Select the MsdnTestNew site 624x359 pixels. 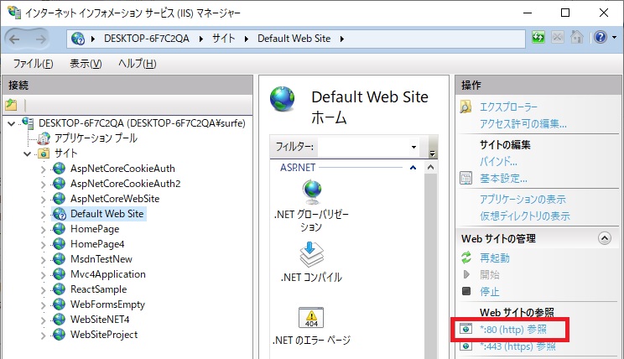point(101,259)
